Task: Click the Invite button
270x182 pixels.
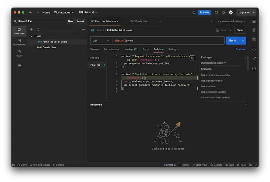Action: pyautogui.click(x=204, y=12)
